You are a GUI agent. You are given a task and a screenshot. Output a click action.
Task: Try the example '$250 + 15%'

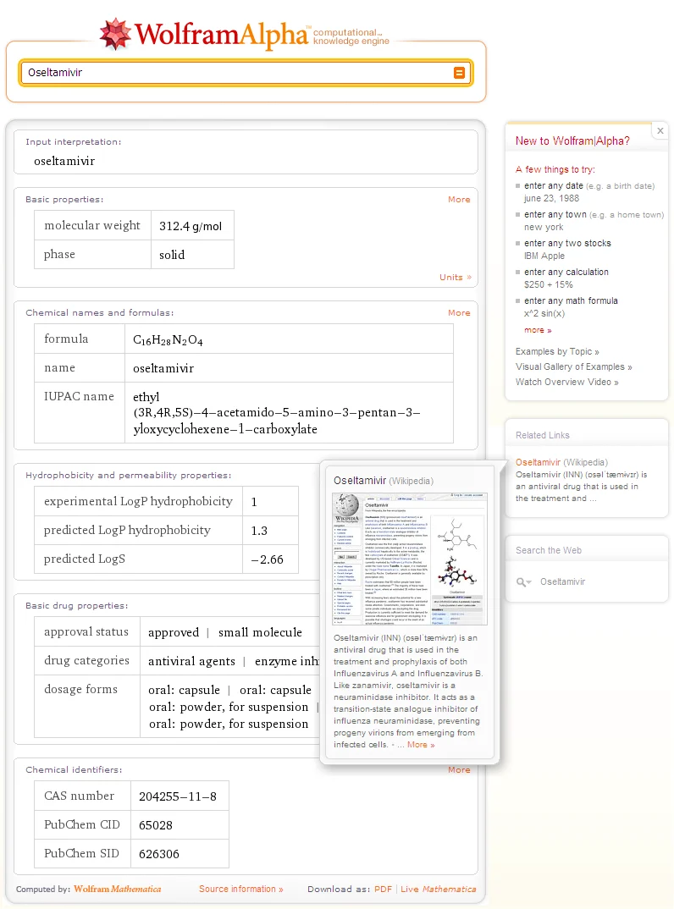coord(548,284)
